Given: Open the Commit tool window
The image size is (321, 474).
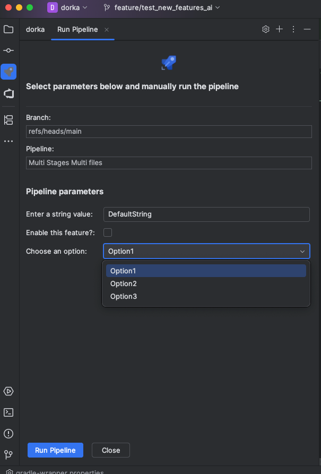Looking at the screenshot, I should pyautogui.click(x=8, y=50).
